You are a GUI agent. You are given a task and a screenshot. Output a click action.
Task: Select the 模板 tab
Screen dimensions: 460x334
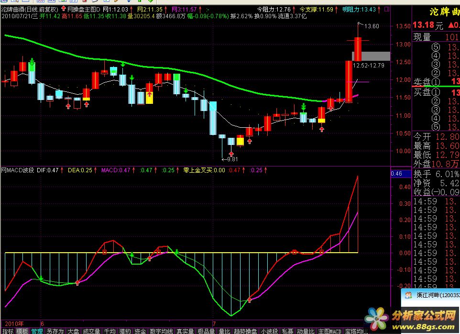click(22, 331)
